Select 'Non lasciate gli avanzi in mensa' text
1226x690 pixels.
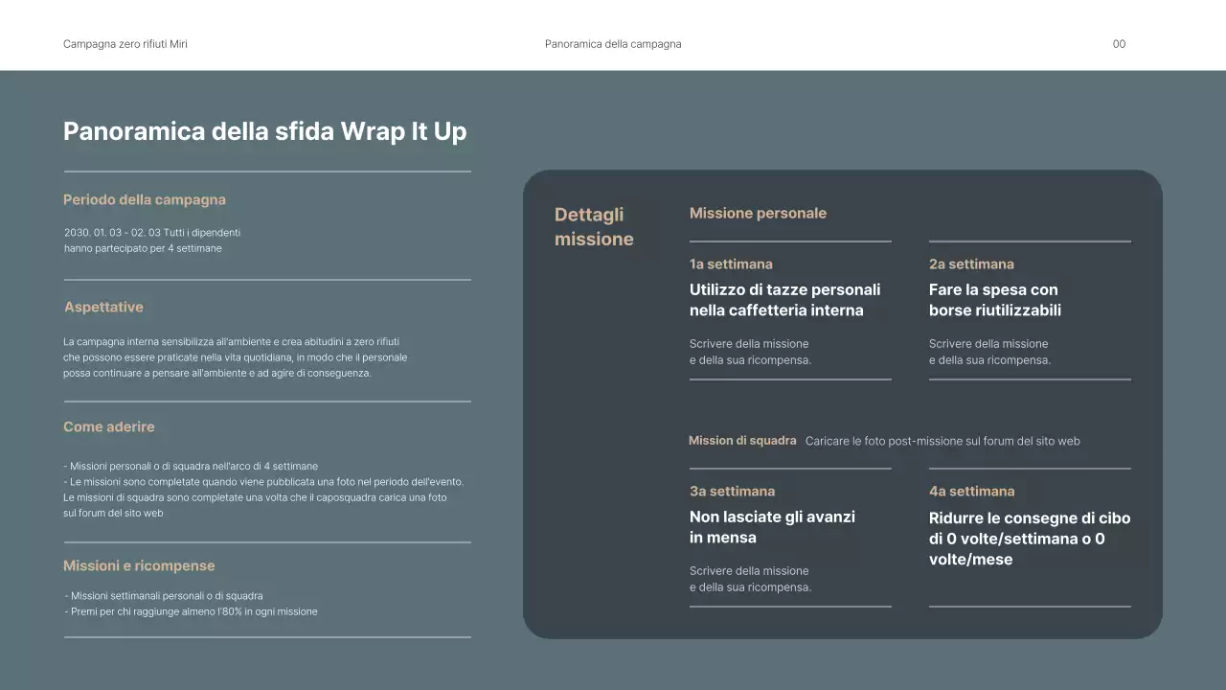(772, 527)
